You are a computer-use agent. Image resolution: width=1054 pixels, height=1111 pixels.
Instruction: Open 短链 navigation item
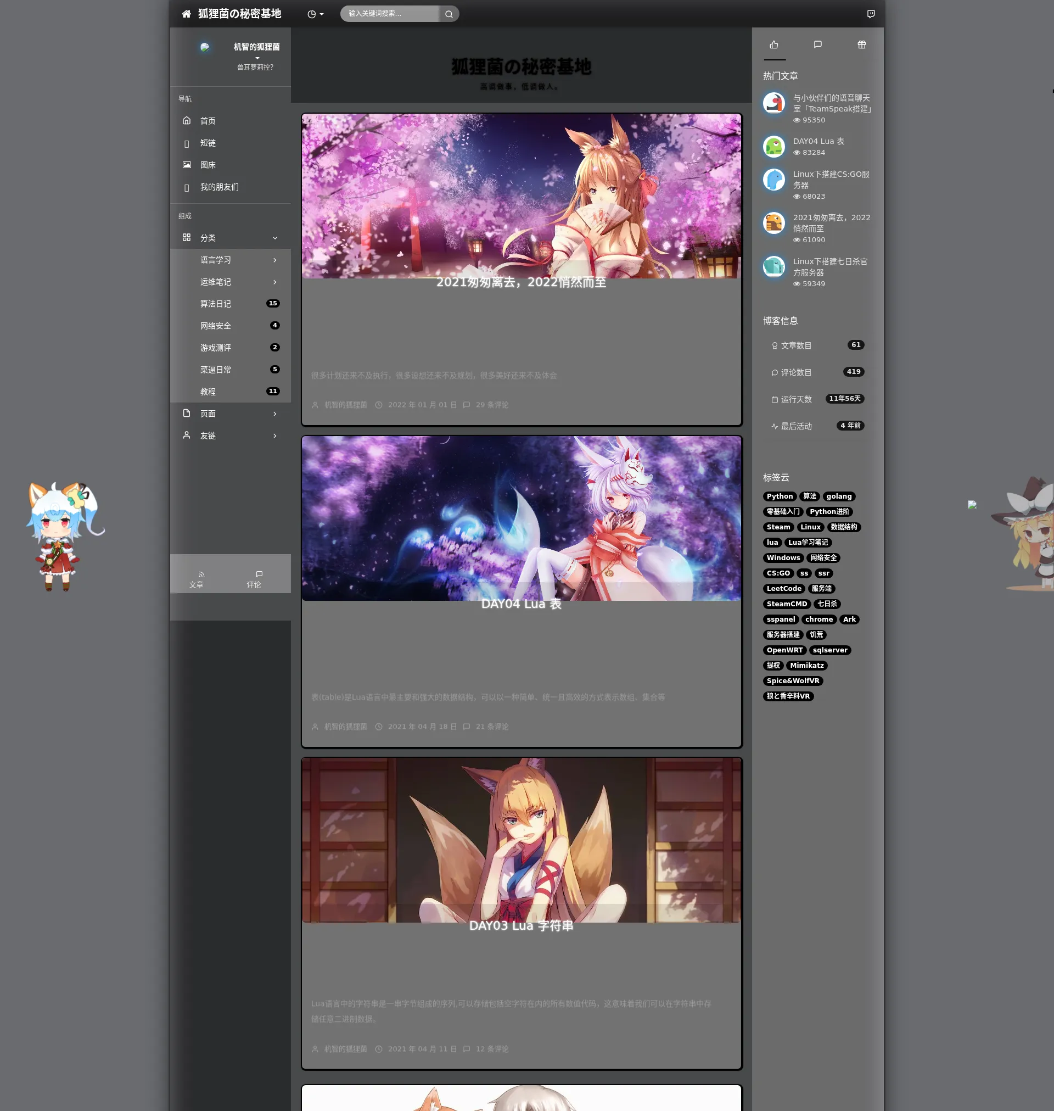tap(231, 143)
